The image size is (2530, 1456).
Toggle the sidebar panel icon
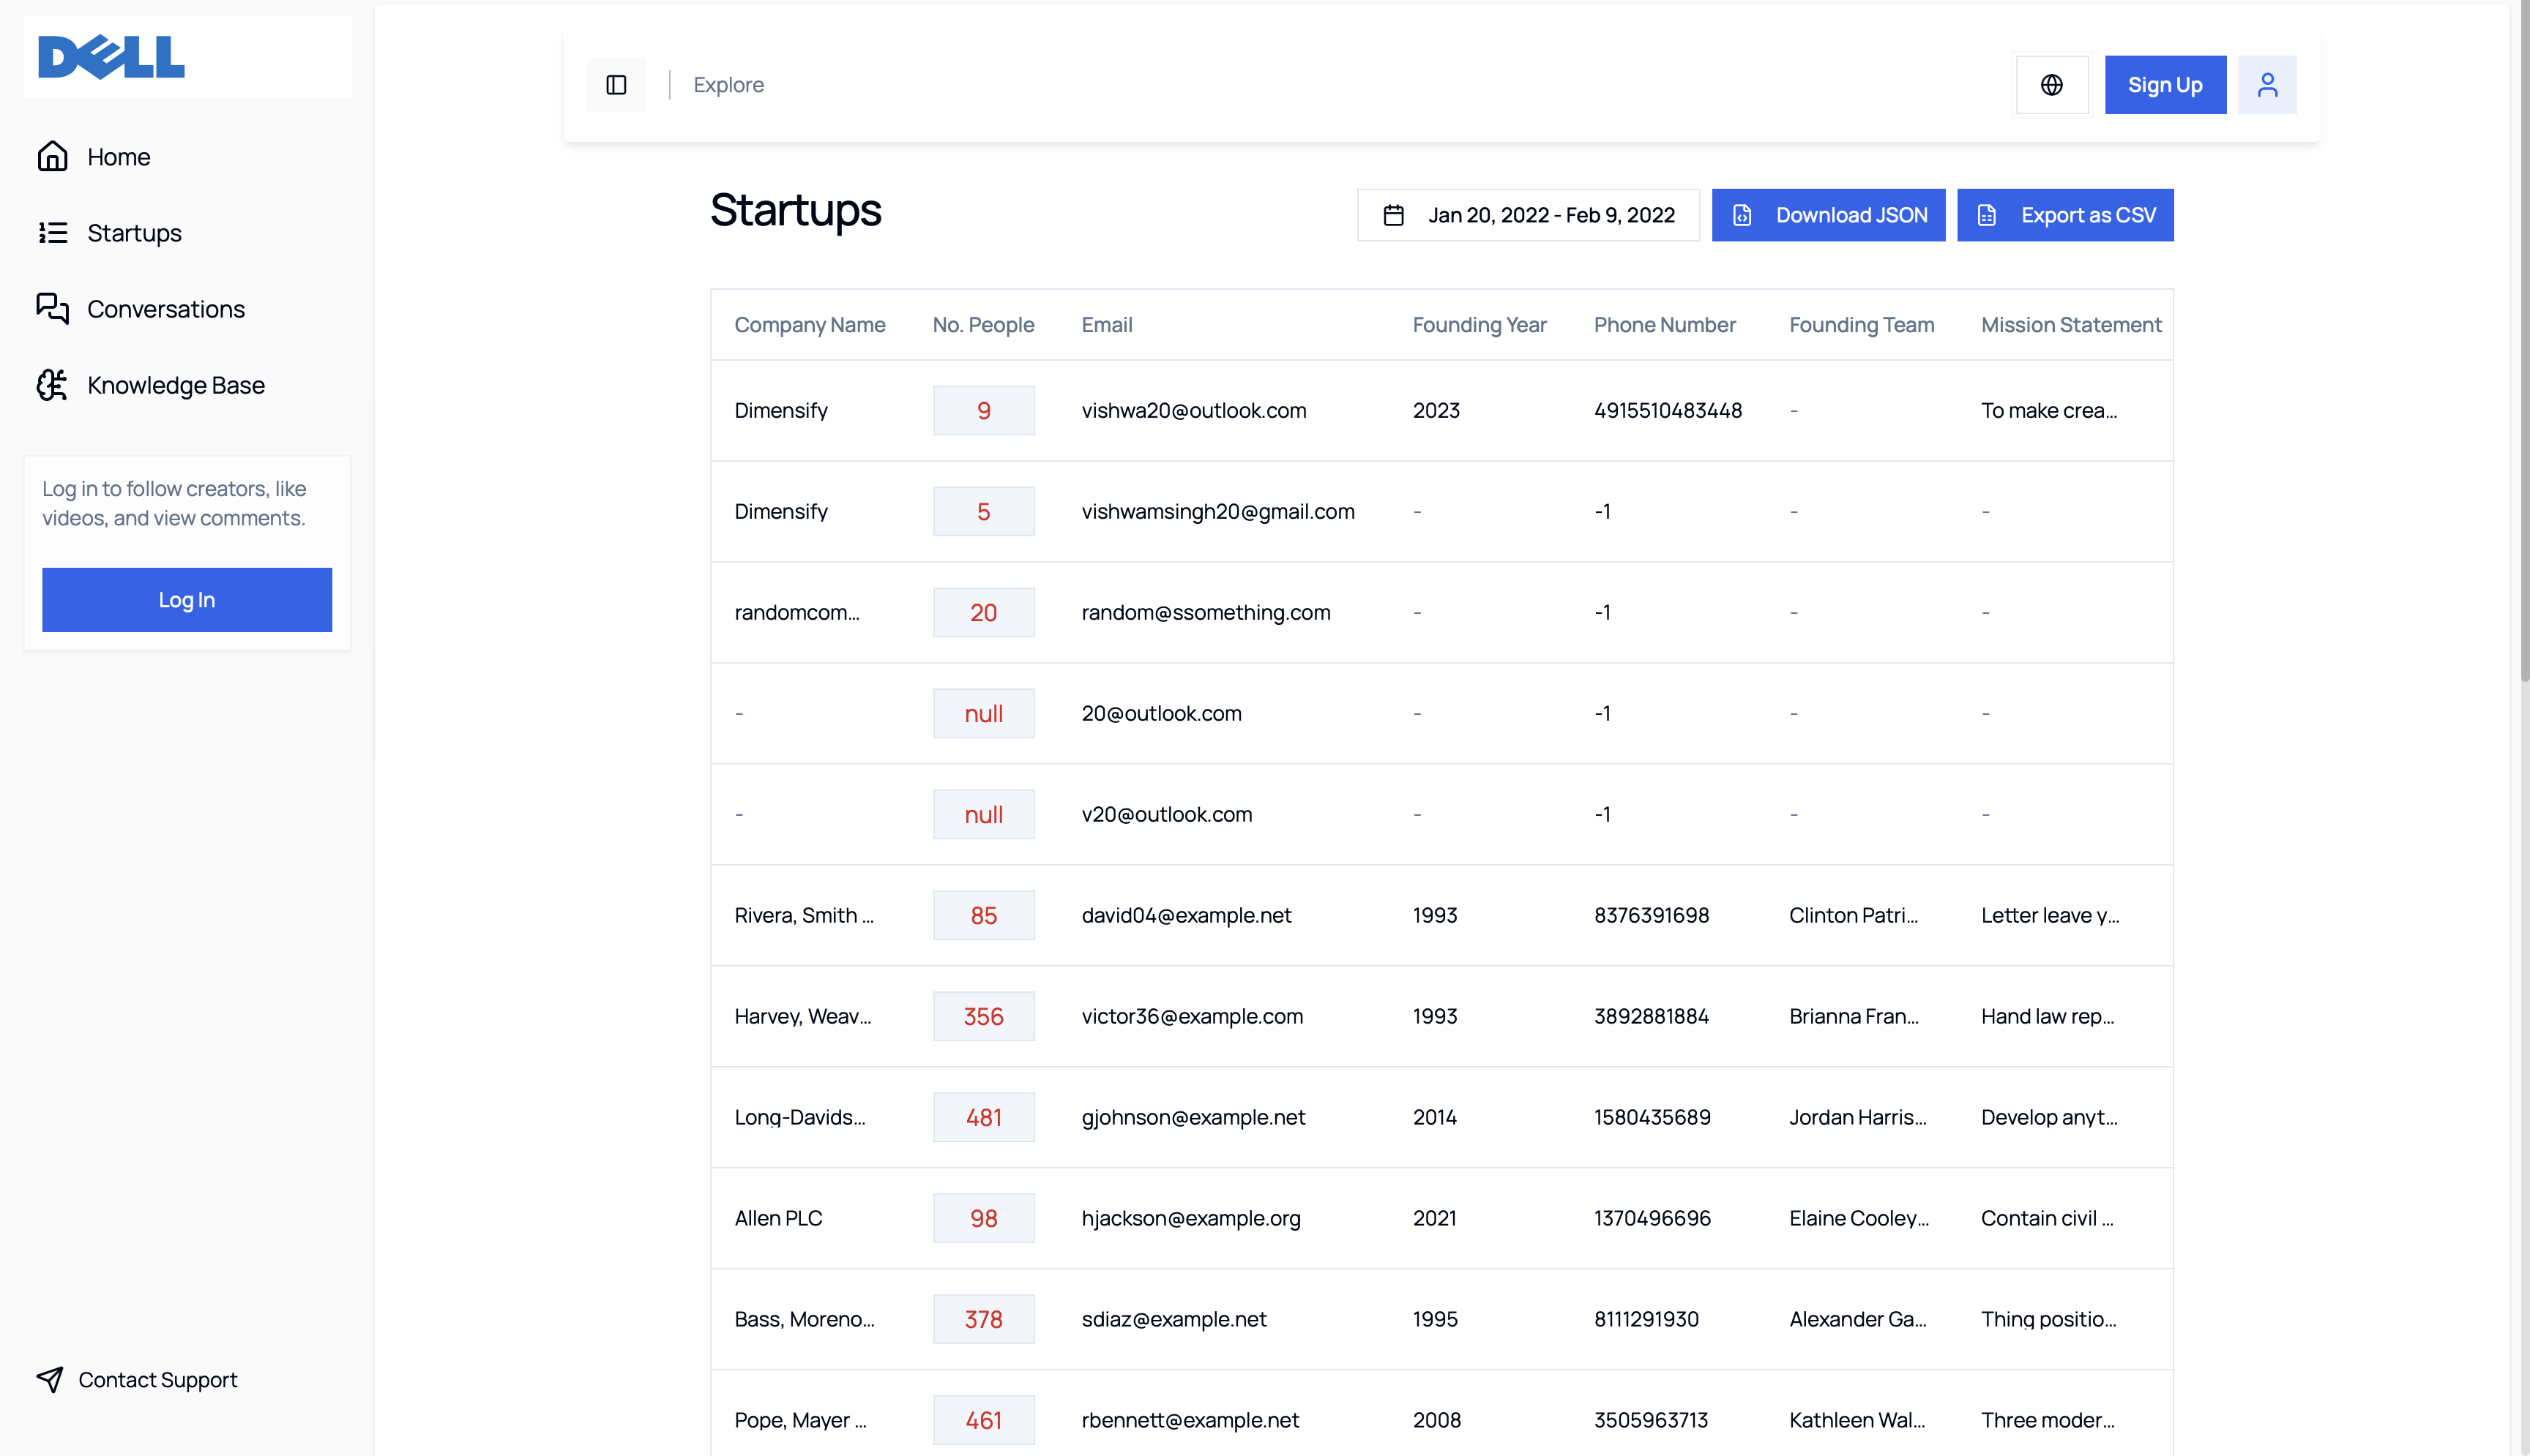pyautogui.click(x=616, y=85)
